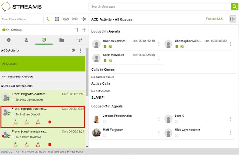239x155 pixels.
Task: Collapse ACD Activity with double-chevron icon
Action: [73, 50]
